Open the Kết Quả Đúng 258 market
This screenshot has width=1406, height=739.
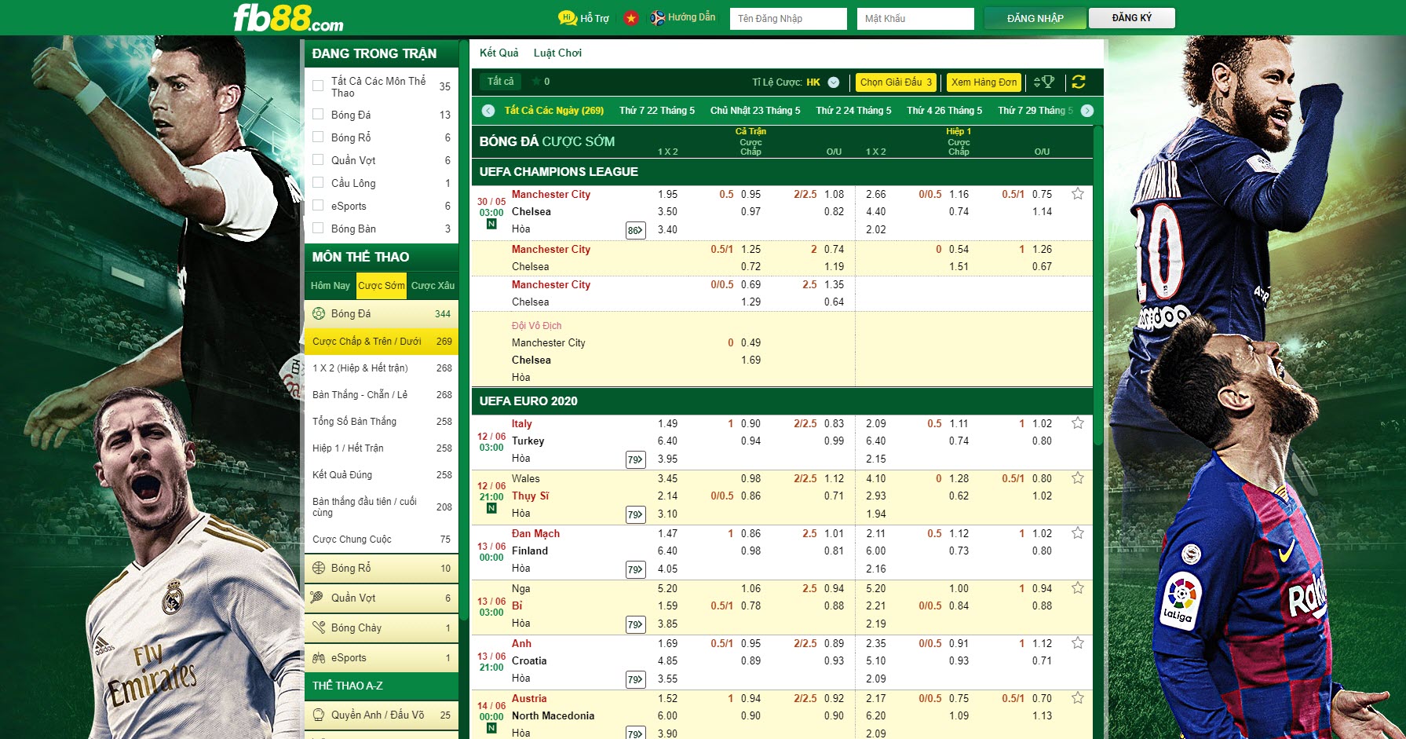[x=382, y=475]
